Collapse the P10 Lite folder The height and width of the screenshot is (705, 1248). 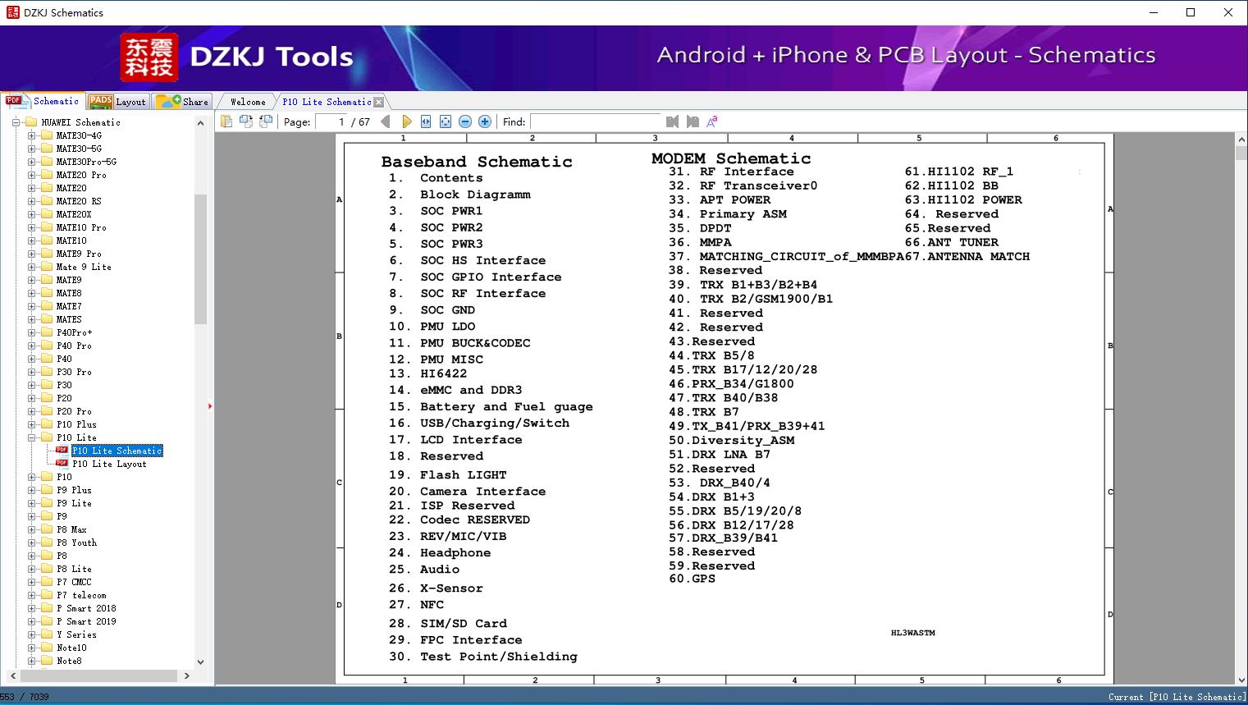[x=31, y=437]
